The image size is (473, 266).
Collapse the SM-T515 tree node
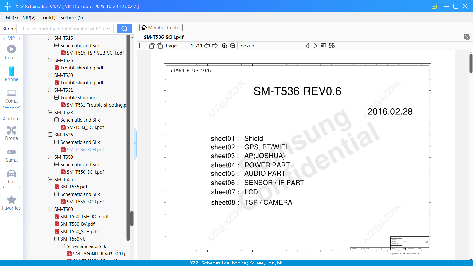50,38
